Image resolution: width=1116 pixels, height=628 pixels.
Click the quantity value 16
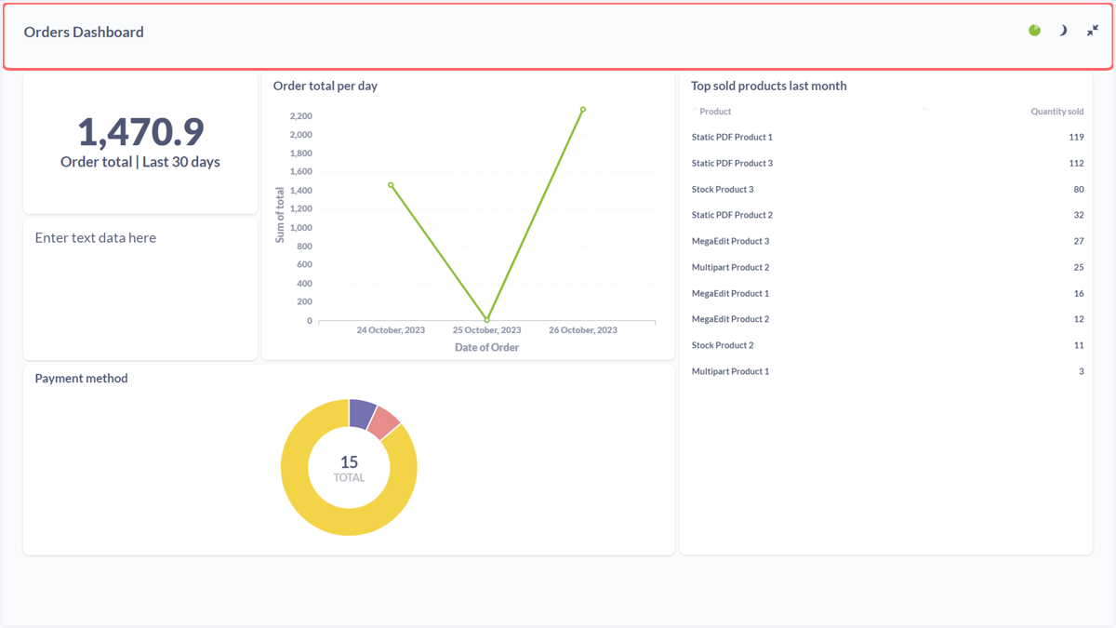coord(1079,293)
